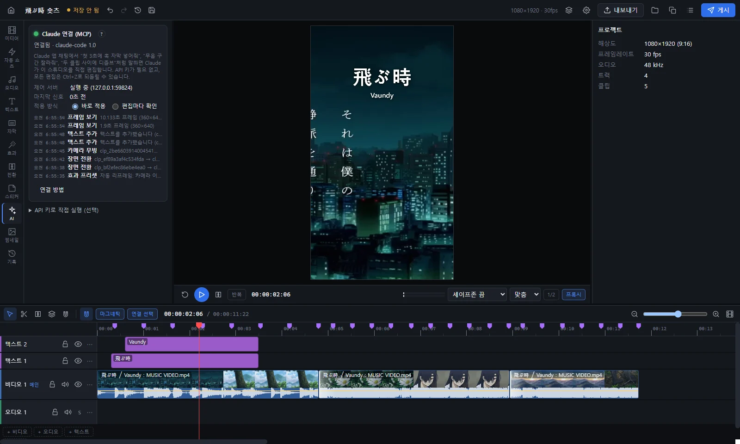
Task: Click the 내보내기 export button
Action: [621, 10]
